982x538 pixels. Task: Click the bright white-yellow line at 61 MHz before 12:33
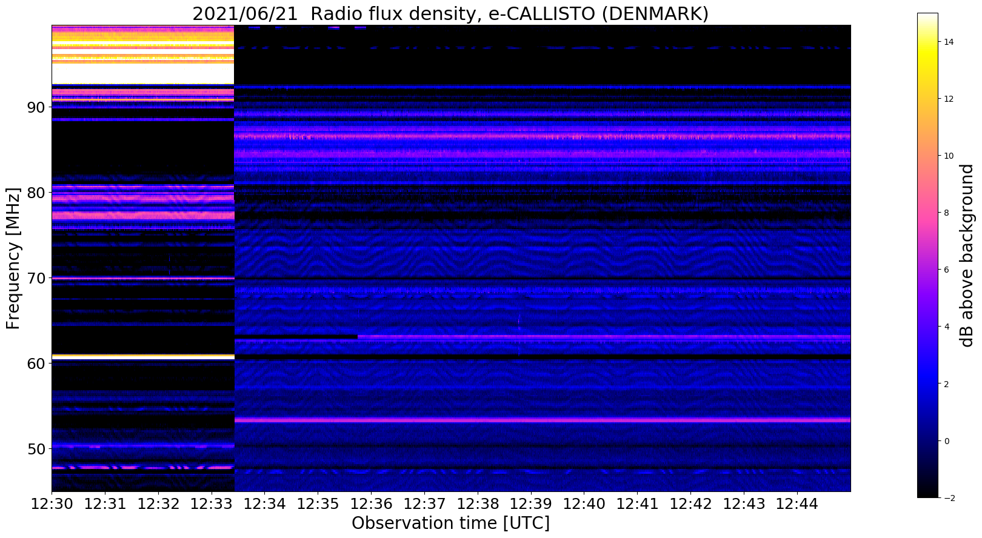143,357
